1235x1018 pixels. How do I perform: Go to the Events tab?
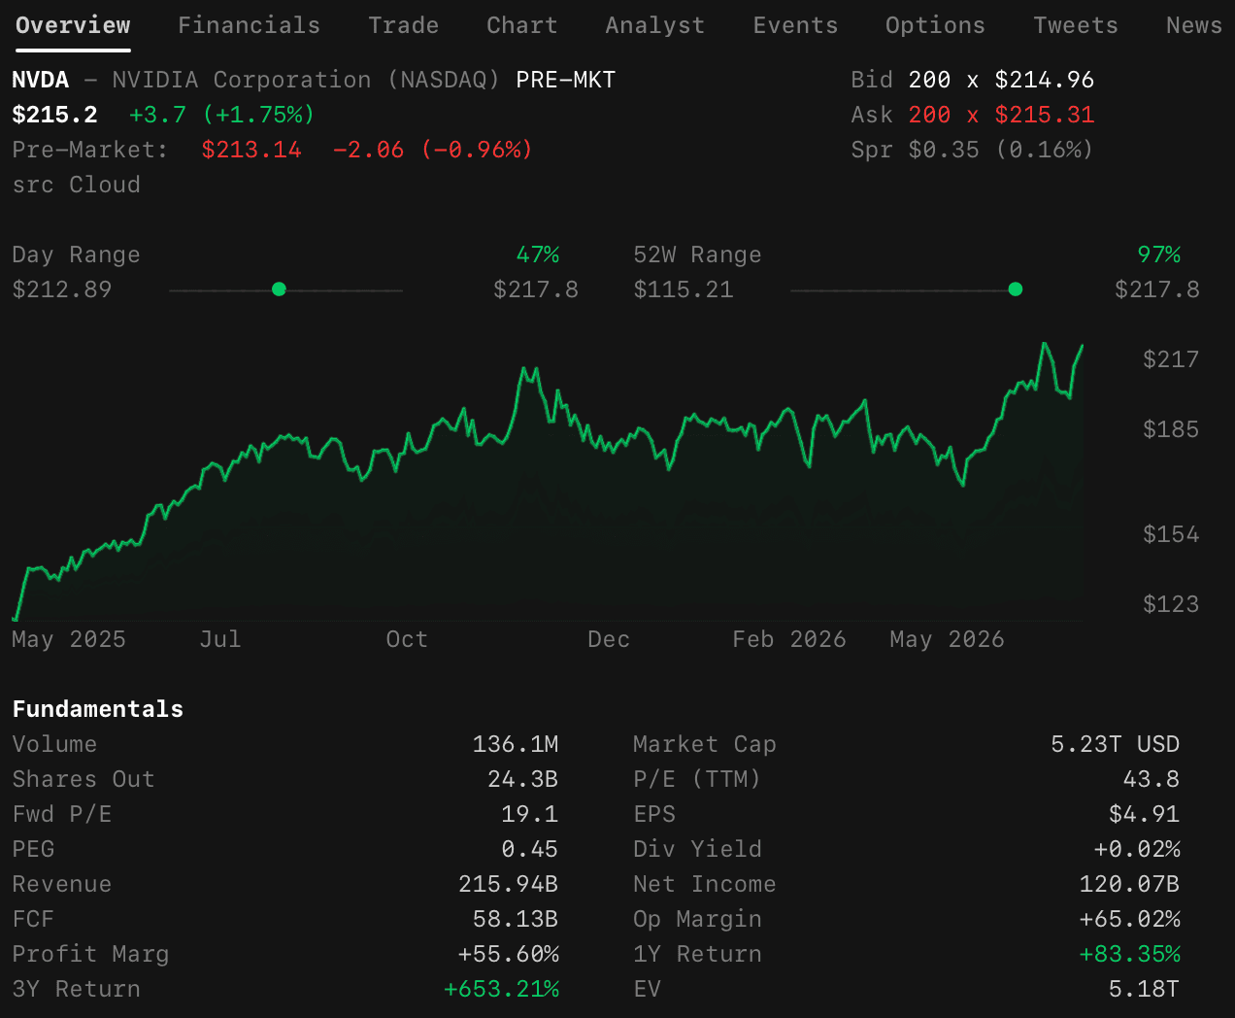tap(795, 25)
